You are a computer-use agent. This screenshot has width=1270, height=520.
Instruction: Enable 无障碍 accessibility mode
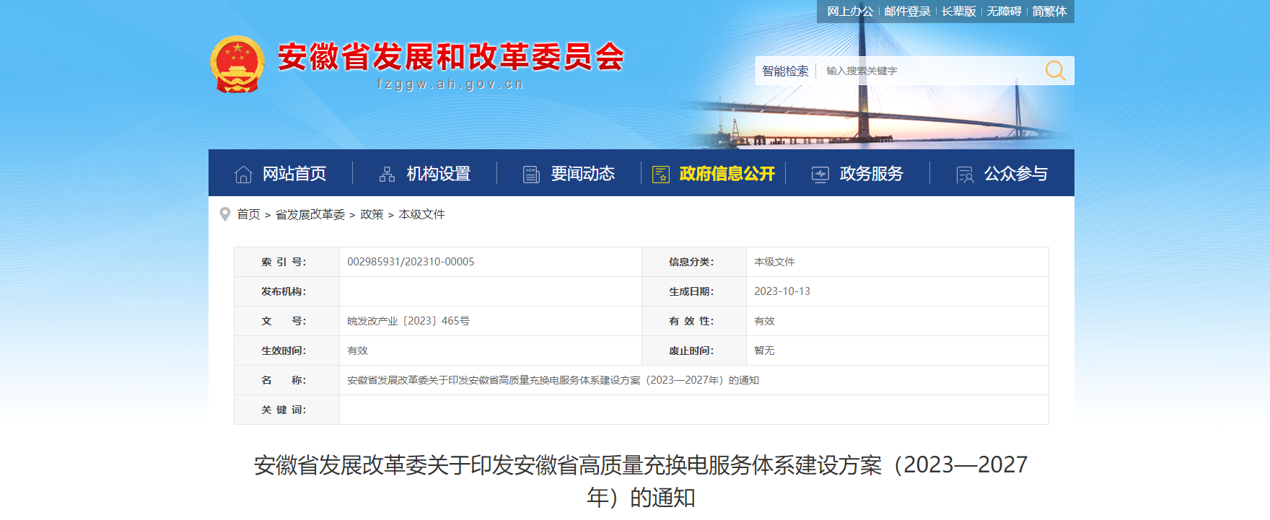coord(1004,12)
